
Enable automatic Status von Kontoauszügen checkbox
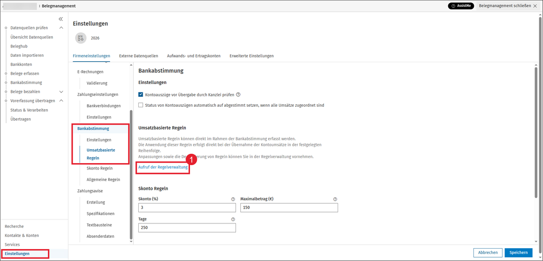[x=141, y=105]
